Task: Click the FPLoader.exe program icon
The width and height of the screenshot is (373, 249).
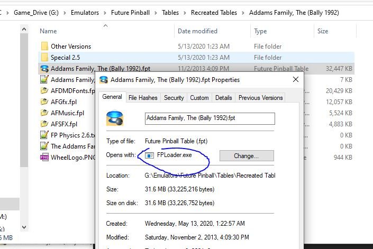Action: (x=149, y=155)
